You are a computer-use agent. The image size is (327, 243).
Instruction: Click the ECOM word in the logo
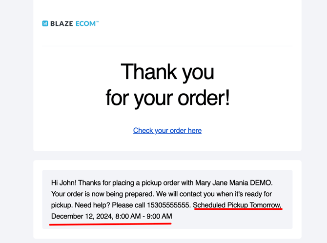click(x=85, y=23)
